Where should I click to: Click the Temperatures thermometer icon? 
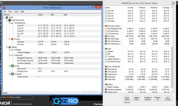coord(12,23)
